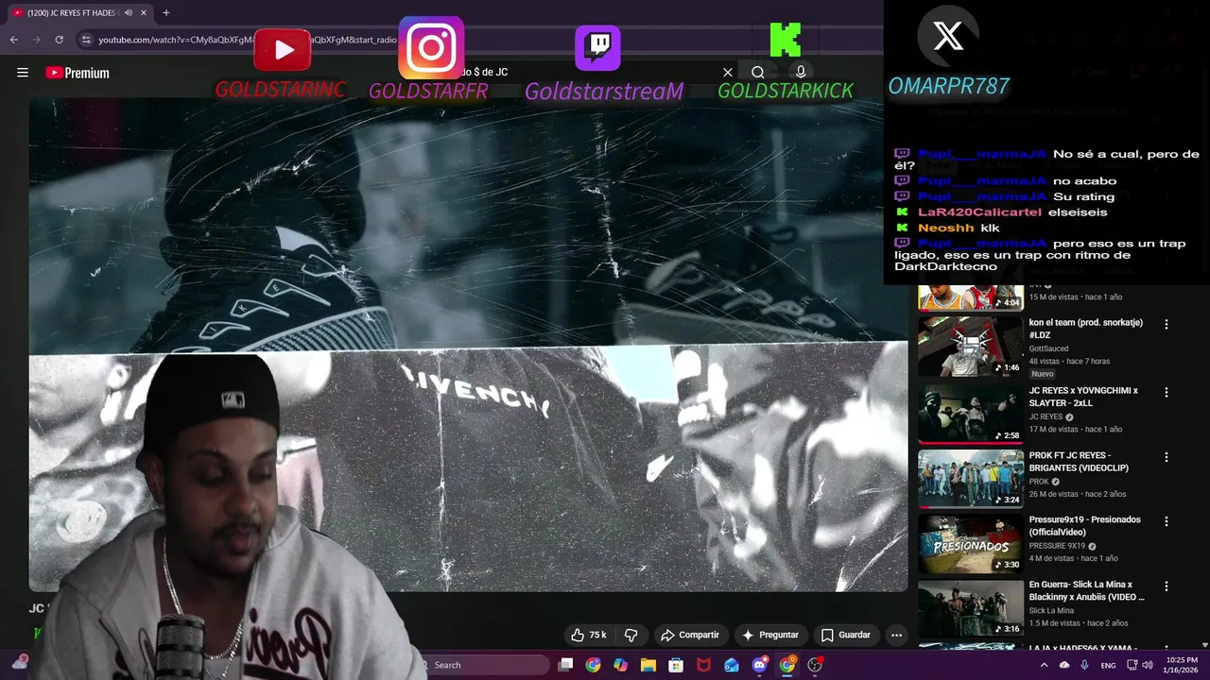Image resolution: width=1210 pixels, height=680 pixels.
Task: Save the video with Guardar button
Action: (845, 635)
